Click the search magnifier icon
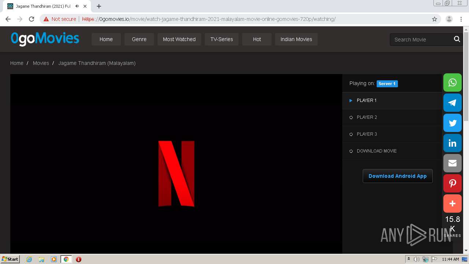The width and height of the screenshot is (469, 264). click(457, 39)
